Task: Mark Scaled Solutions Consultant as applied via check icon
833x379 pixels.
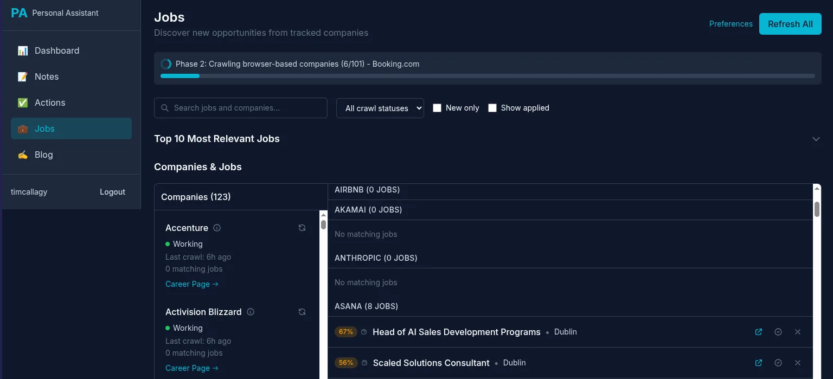Action: (x=778, y=363)
